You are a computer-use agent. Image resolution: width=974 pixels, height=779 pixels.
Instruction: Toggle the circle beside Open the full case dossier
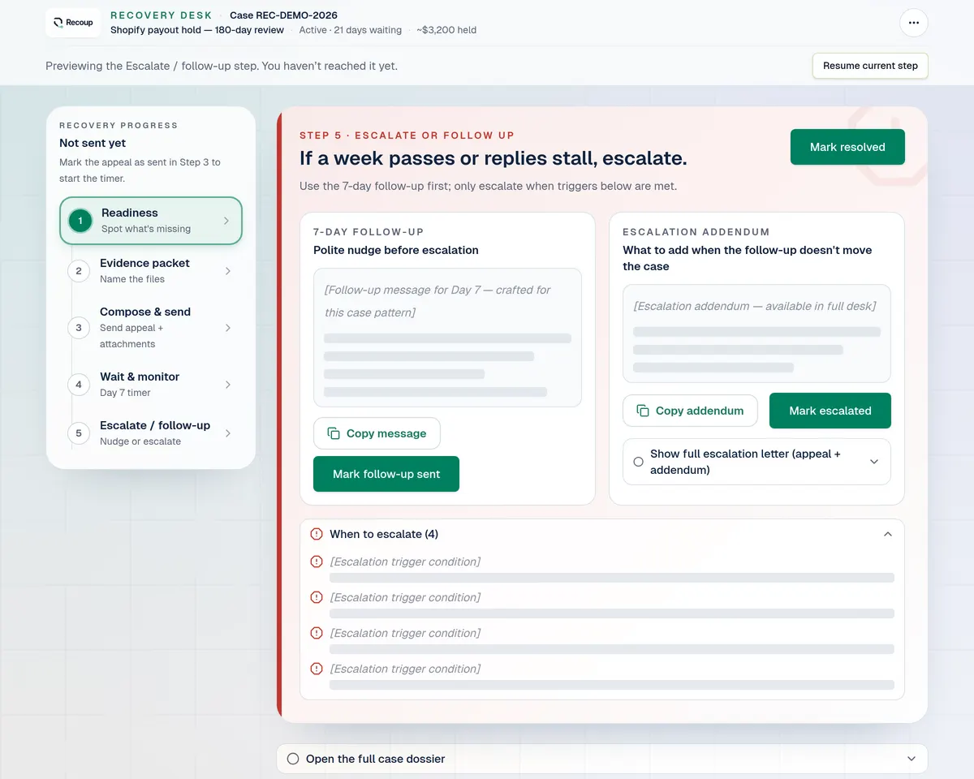click(293, 759)
